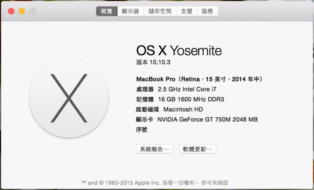314x190 pixels.
Task: Open the 服務 service tab
Action: tap(208, 11)
